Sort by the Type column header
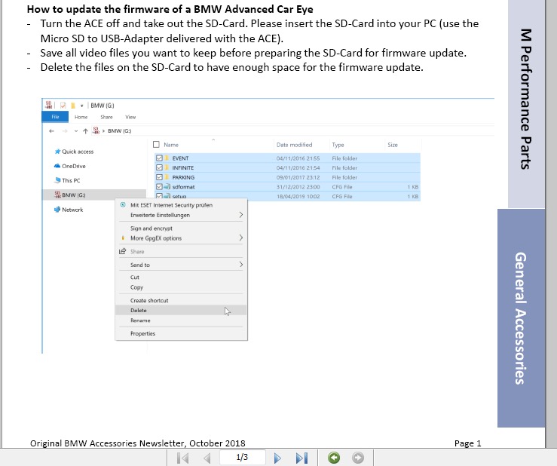This screenshot has height=466, width=557. point(338,145)
